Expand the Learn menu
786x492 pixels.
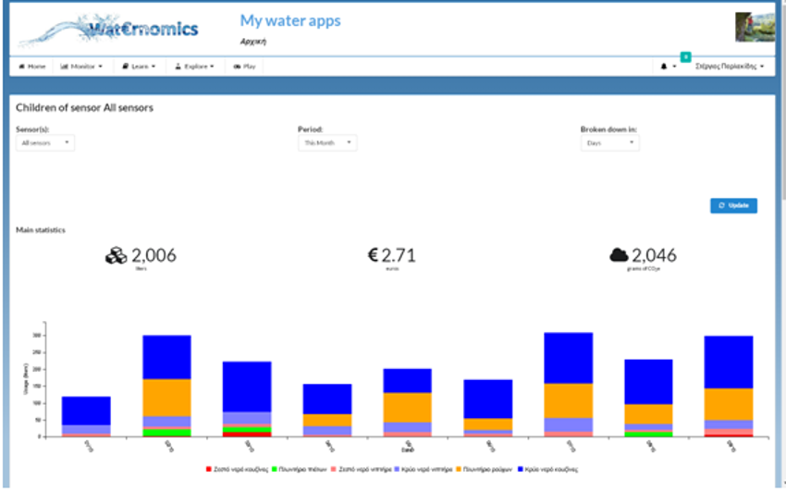tap(139, 67)
